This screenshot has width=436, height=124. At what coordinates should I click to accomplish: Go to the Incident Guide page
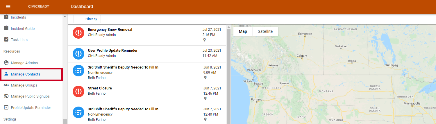point(23,28)
